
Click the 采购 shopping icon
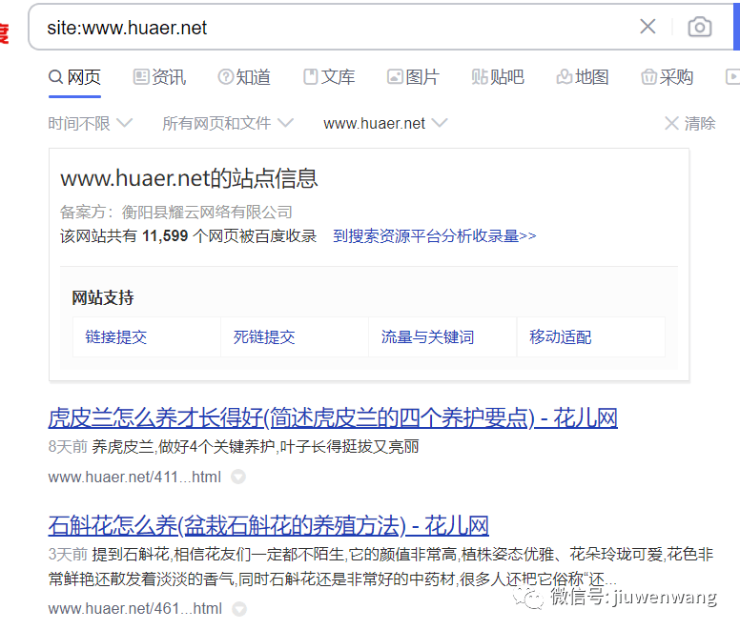pyautogui.click(x=648, y=76)
